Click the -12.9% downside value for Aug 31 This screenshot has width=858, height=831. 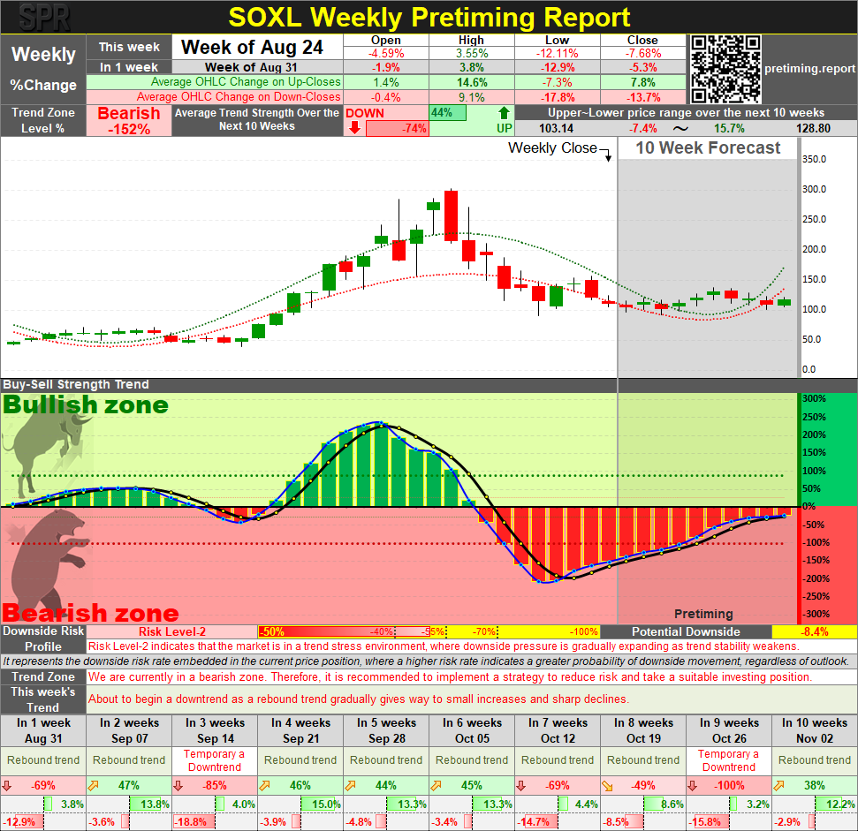[19, 821]
